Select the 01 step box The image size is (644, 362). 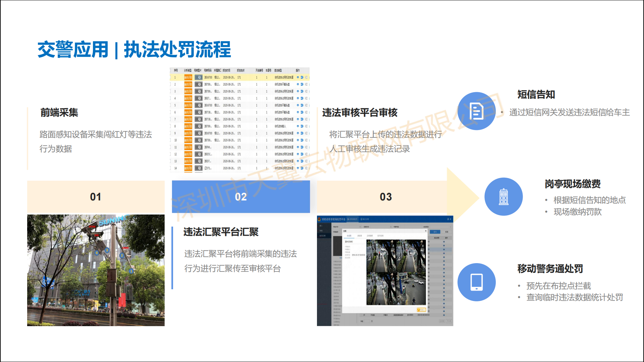coord(96,197)
